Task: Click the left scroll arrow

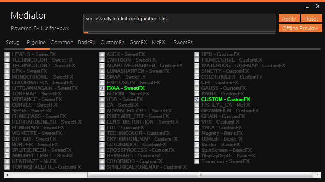Action: click(x=8, y=175)
